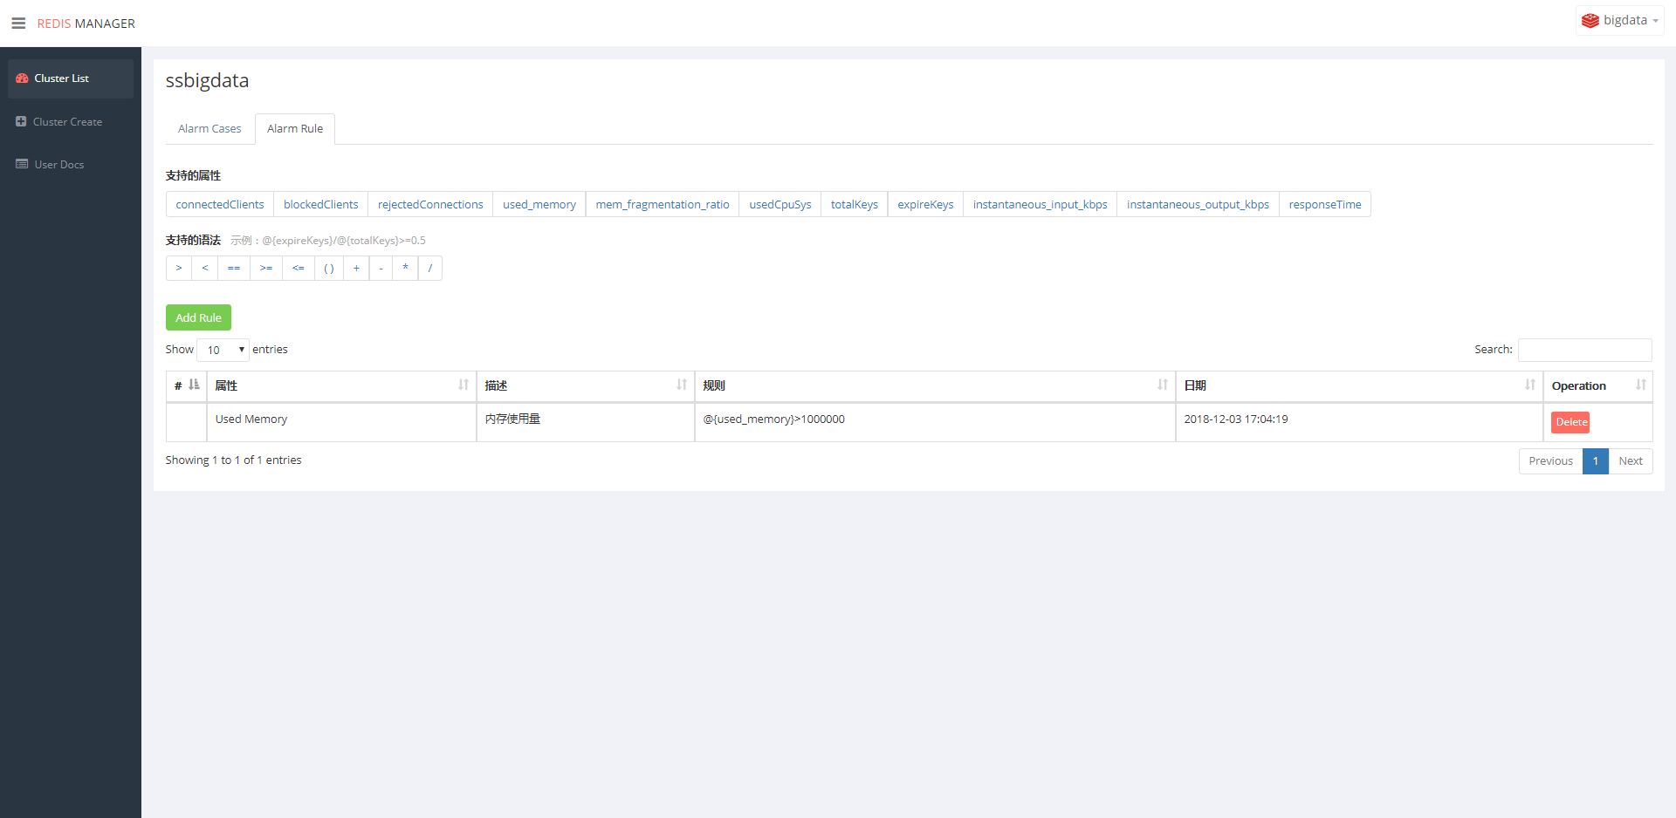1676x818 pixels.
Task: Open the bigdata user dropdown
Action: click(x=1620, y=20)
